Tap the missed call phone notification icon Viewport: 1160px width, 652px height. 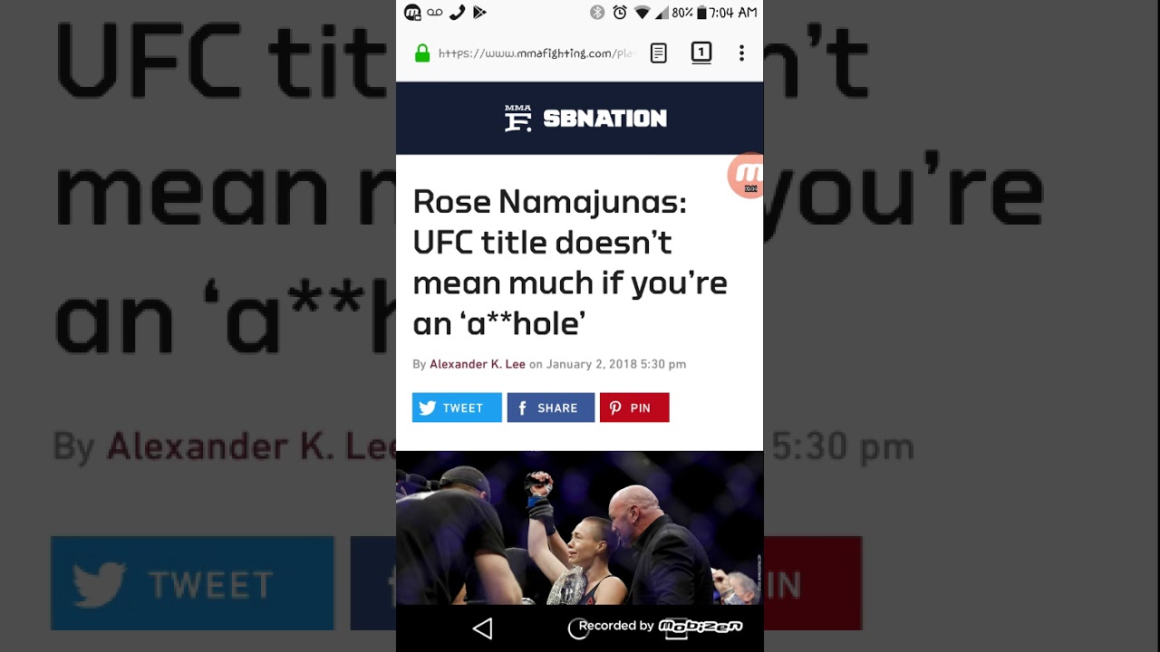[458, 13]
